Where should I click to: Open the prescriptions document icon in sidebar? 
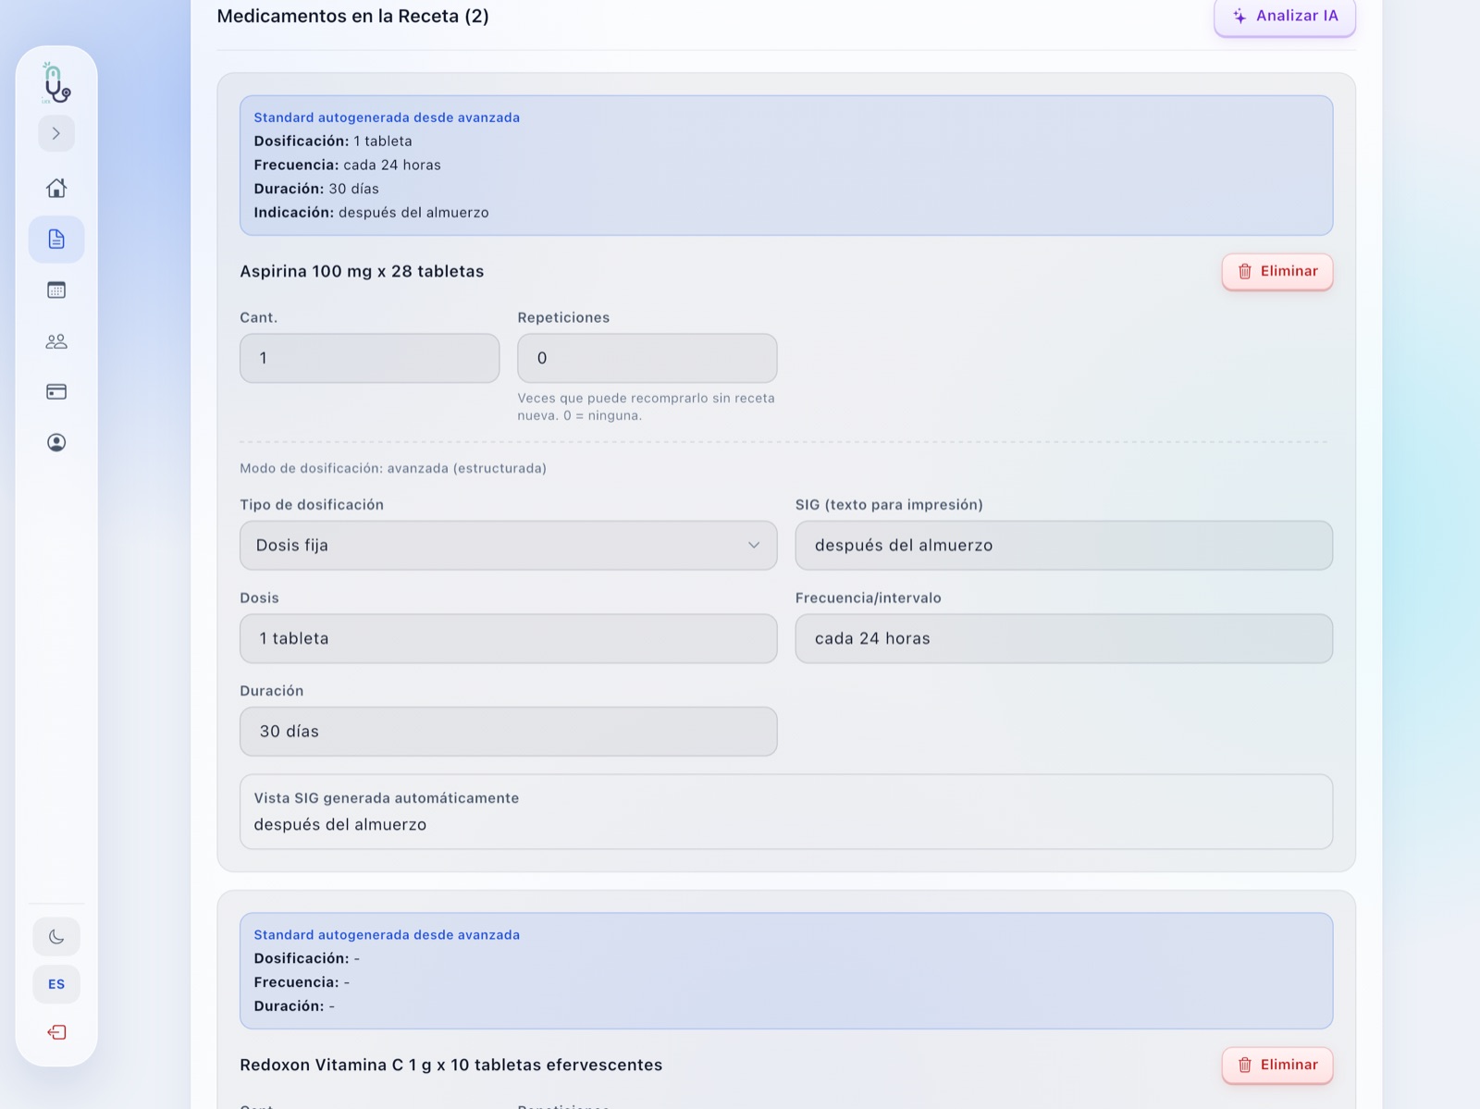click(x=56, y=240)
